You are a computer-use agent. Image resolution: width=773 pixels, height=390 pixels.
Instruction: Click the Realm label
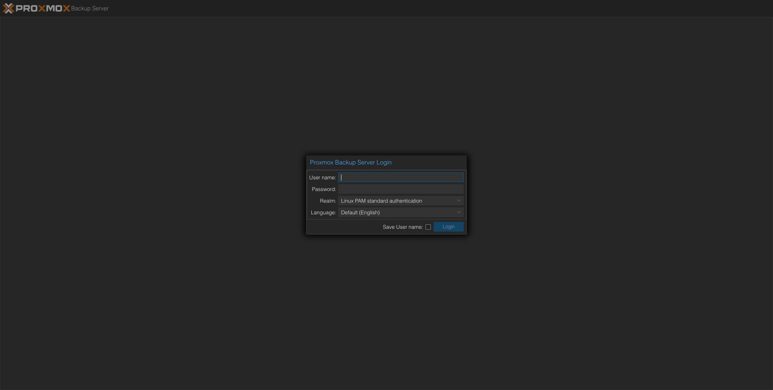(x=327, y=201)
